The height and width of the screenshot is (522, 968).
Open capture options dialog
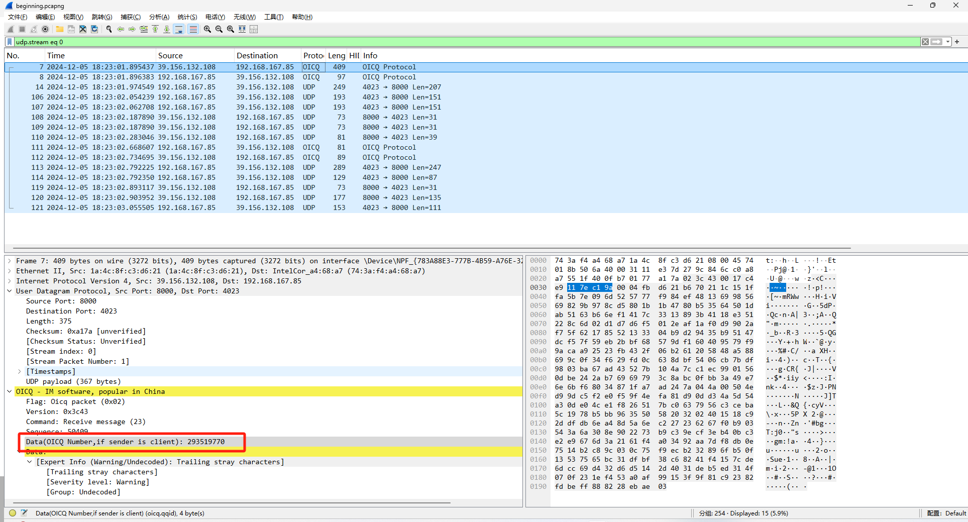click(x=45, y=29)
